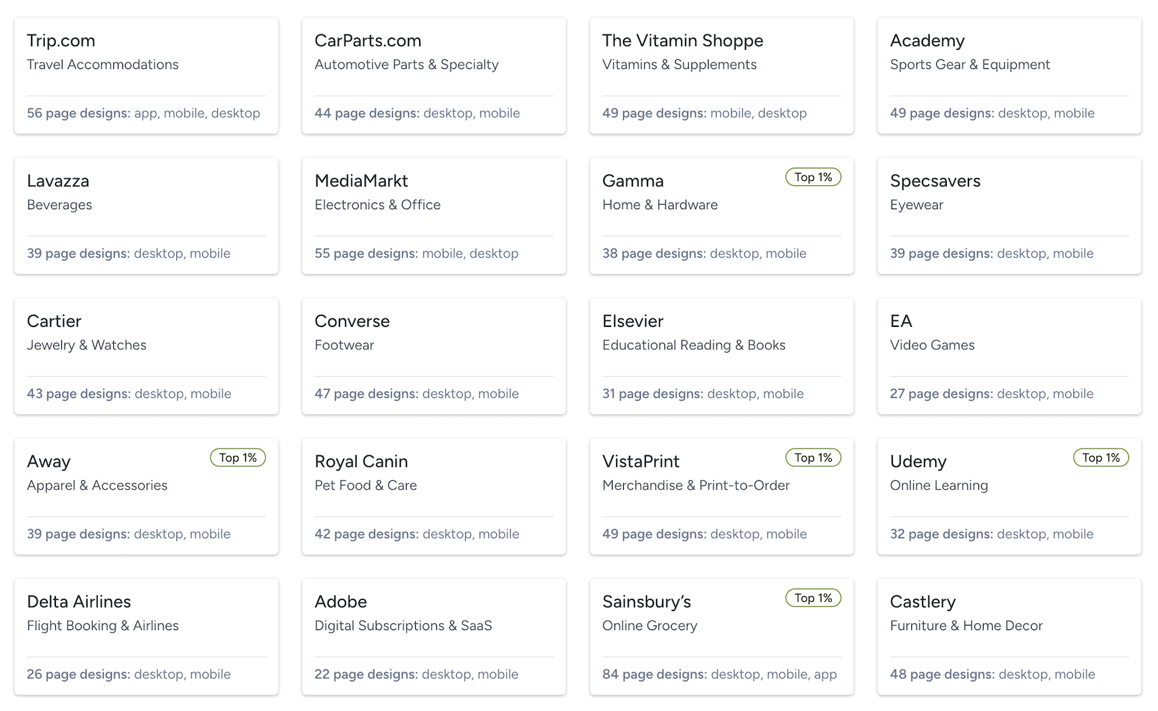Open the Royal Canin pet food card
1158x711 pixels.
point(434,496)
